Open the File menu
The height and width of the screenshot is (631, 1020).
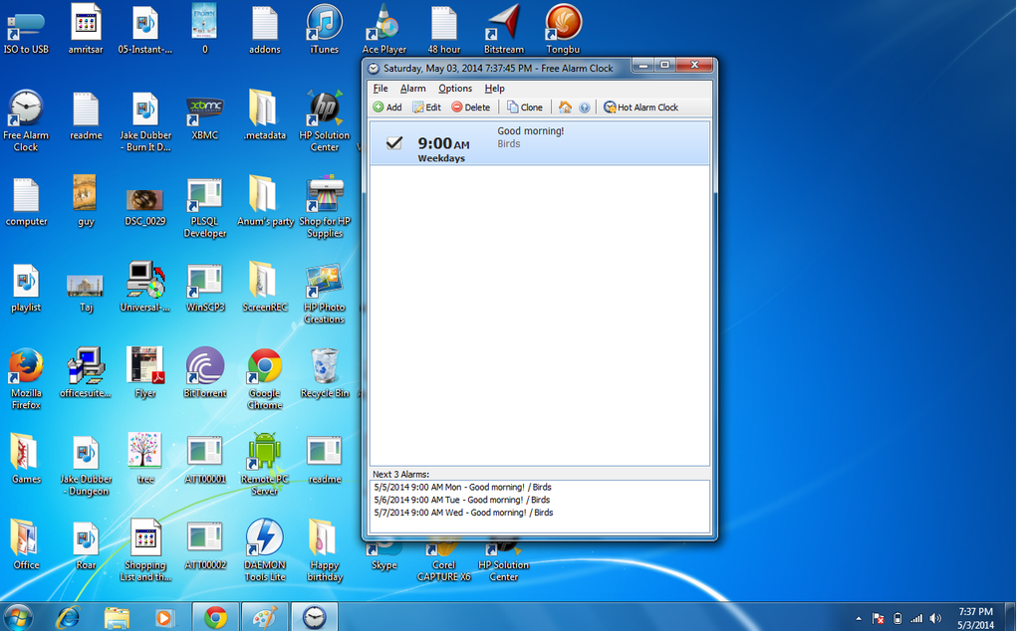[381, 89]
